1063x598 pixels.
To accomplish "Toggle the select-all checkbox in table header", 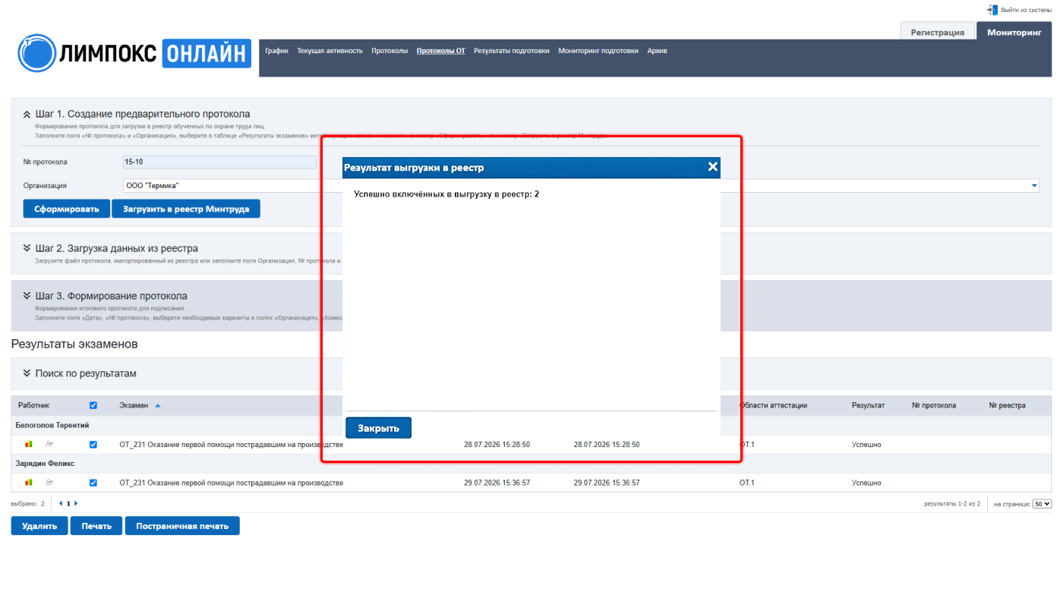I will click(93, 405).
